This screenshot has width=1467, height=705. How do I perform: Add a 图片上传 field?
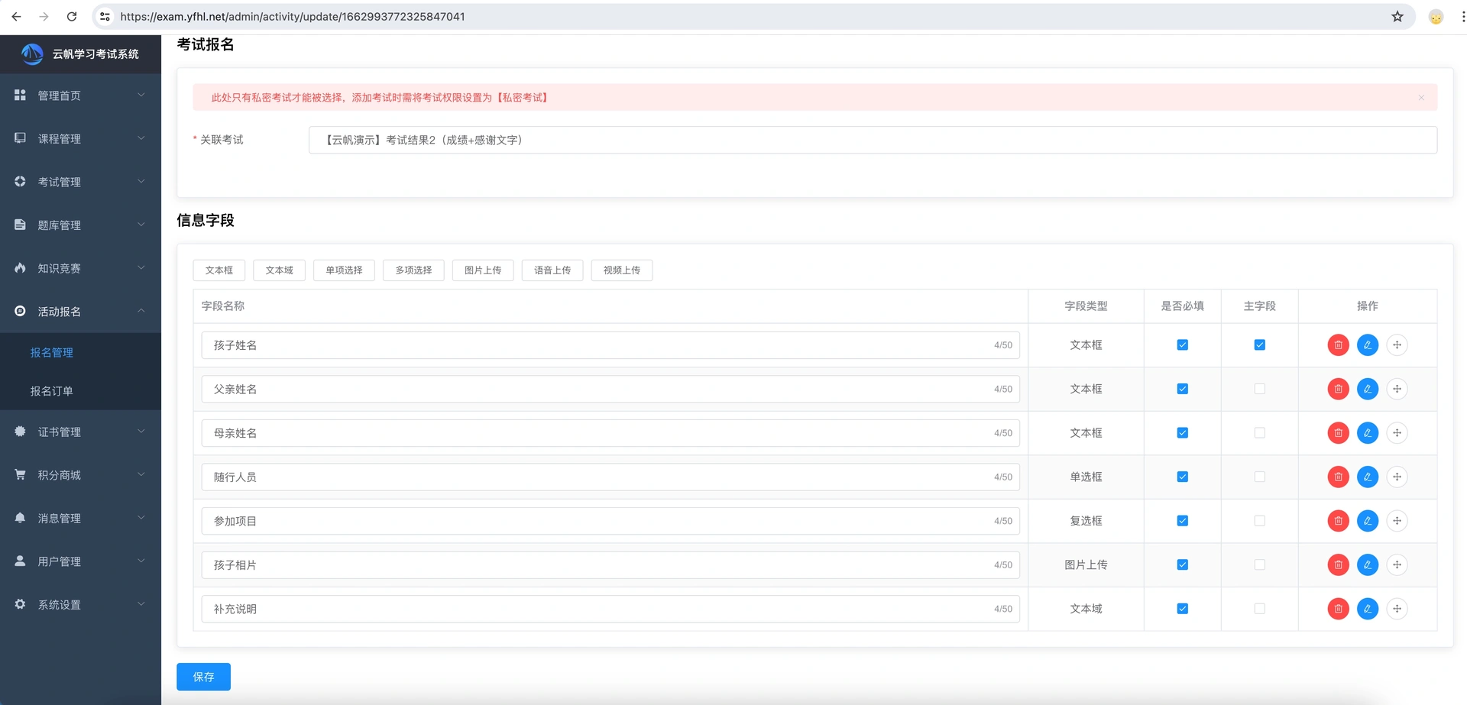(483, 270)
